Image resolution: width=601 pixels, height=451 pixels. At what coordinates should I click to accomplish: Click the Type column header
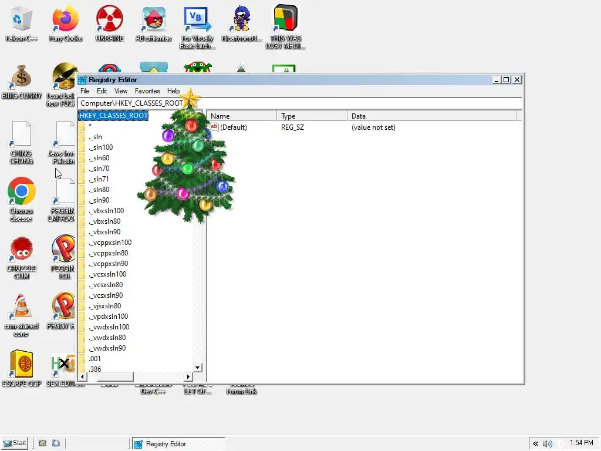point(312,116)
